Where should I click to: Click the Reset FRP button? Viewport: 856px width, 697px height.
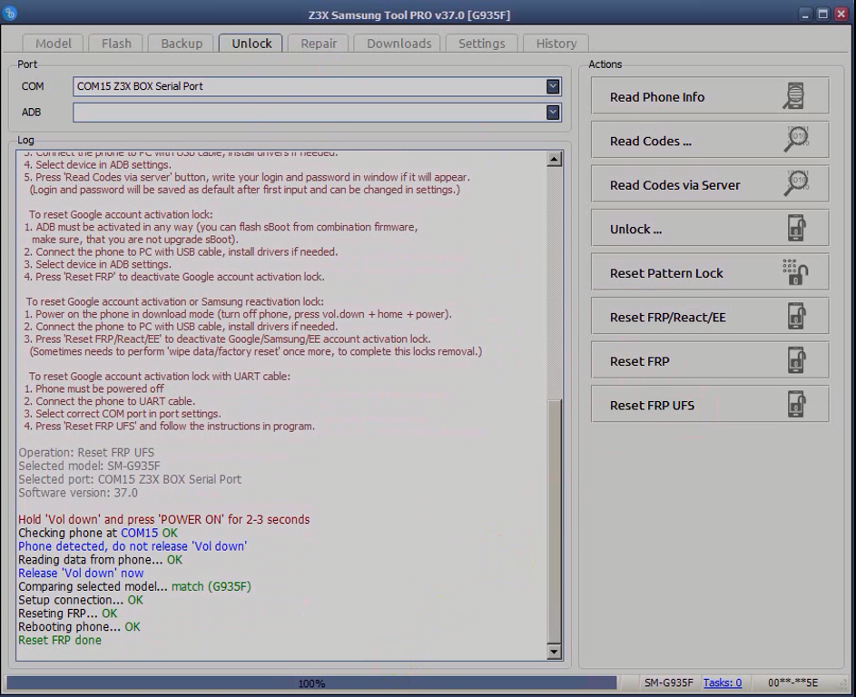[x=710, y=361]
